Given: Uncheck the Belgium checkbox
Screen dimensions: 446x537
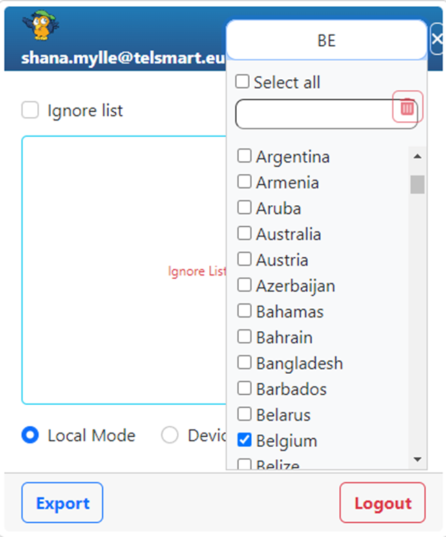Looking at the screenshot, I should pos(244,439).
